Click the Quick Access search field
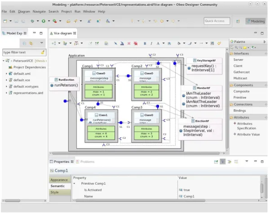270x213 pixels. pyautogui.click(x=217, y=21)
